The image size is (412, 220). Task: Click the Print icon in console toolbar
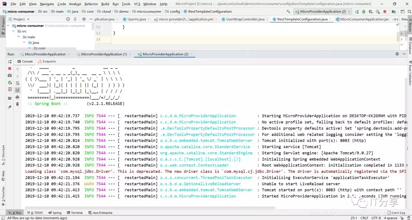tap(17, 97)
